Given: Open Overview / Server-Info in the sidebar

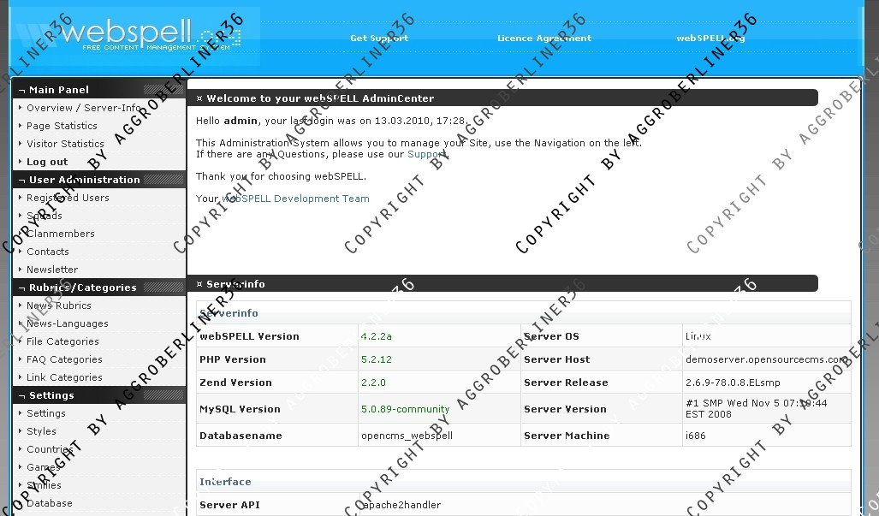Looking at the screenshot, I should [83, 108].
